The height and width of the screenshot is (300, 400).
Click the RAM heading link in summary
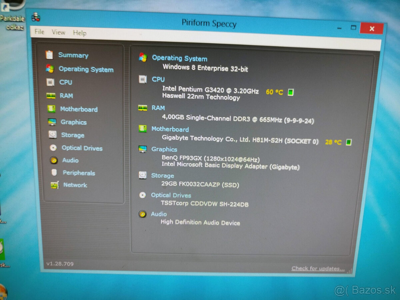(158, 108)
